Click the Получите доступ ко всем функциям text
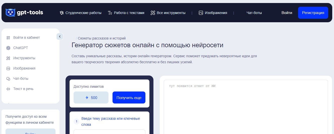Image resolution: width=334 pixels, height=134 pixels. pos(30,119)
